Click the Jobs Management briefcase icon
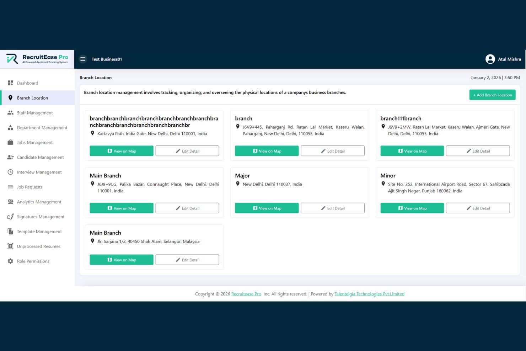This screenshot has width=526, height=351. [x=10, y=142]
